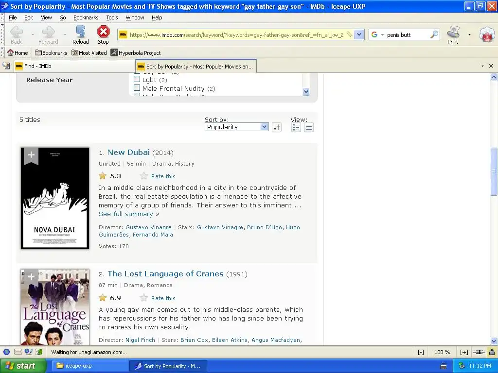Viewport: 498px width, 373px height.
Task: Click the empty rate star for New Dubai
Action: click(x=144, y=176)
